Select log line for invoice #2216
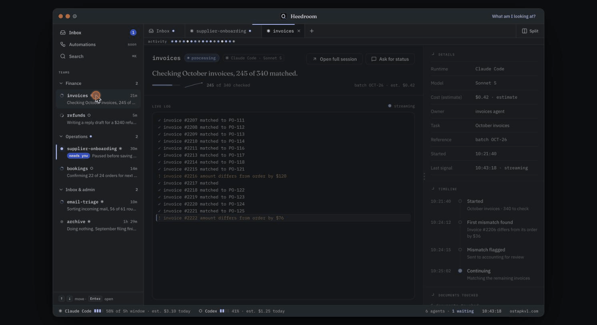The width and height of the screenshot is (597, 325). pos(283,176)
